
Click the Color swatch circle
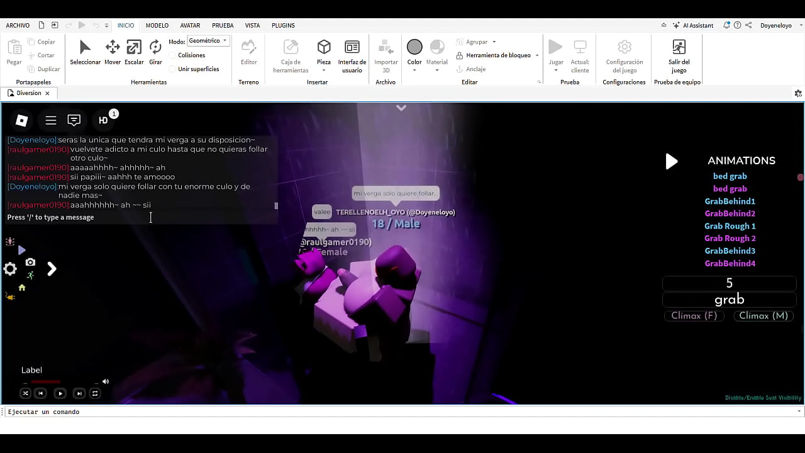(414, 47)
